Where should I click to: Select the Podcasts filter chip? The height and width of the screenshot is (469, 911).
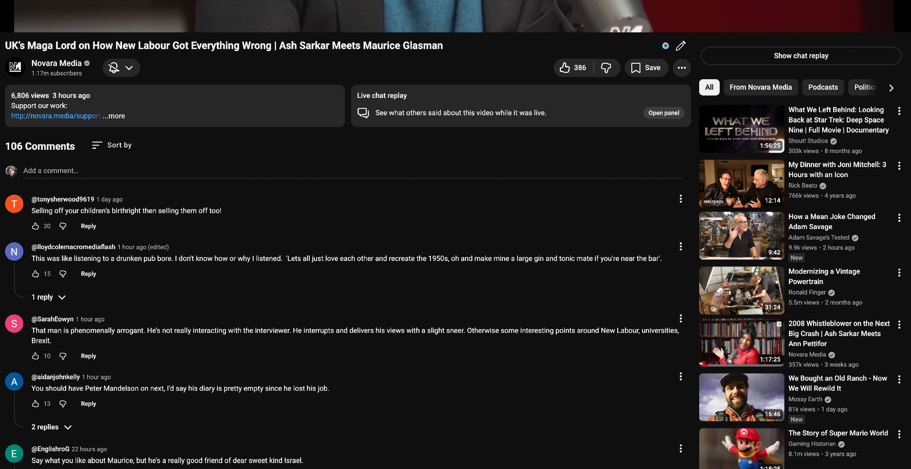(823, 87)
